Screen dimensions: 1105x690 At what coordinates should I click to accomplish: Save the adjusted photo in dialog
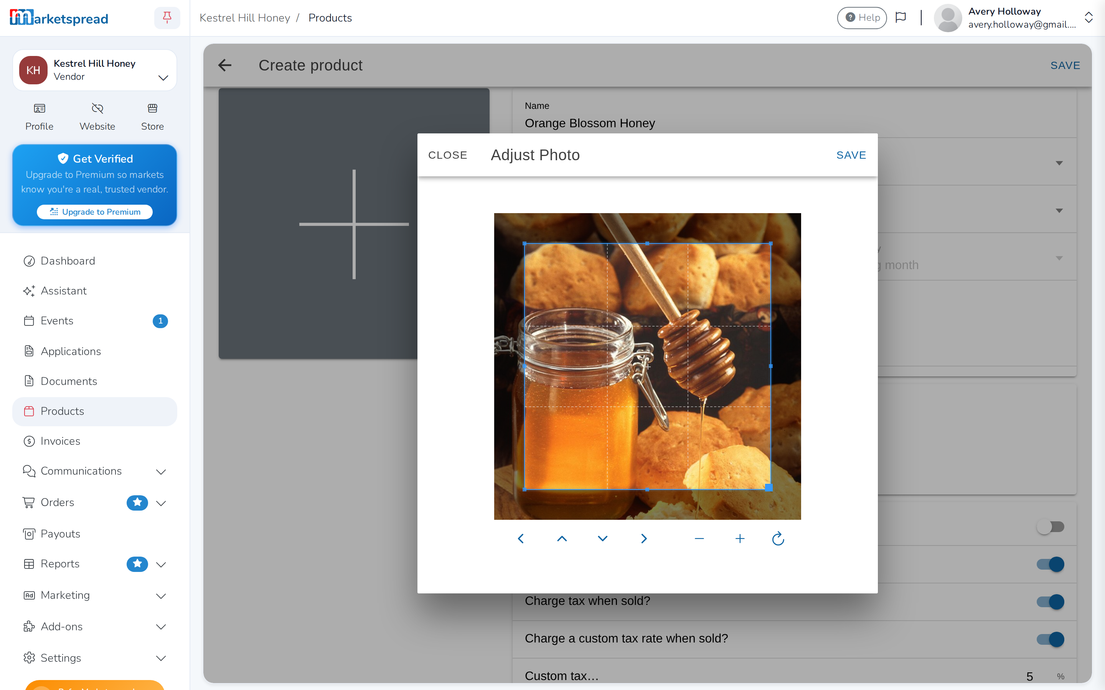point(851,155)
